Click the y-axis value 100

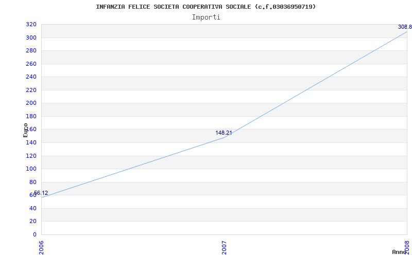pos(31,169)
